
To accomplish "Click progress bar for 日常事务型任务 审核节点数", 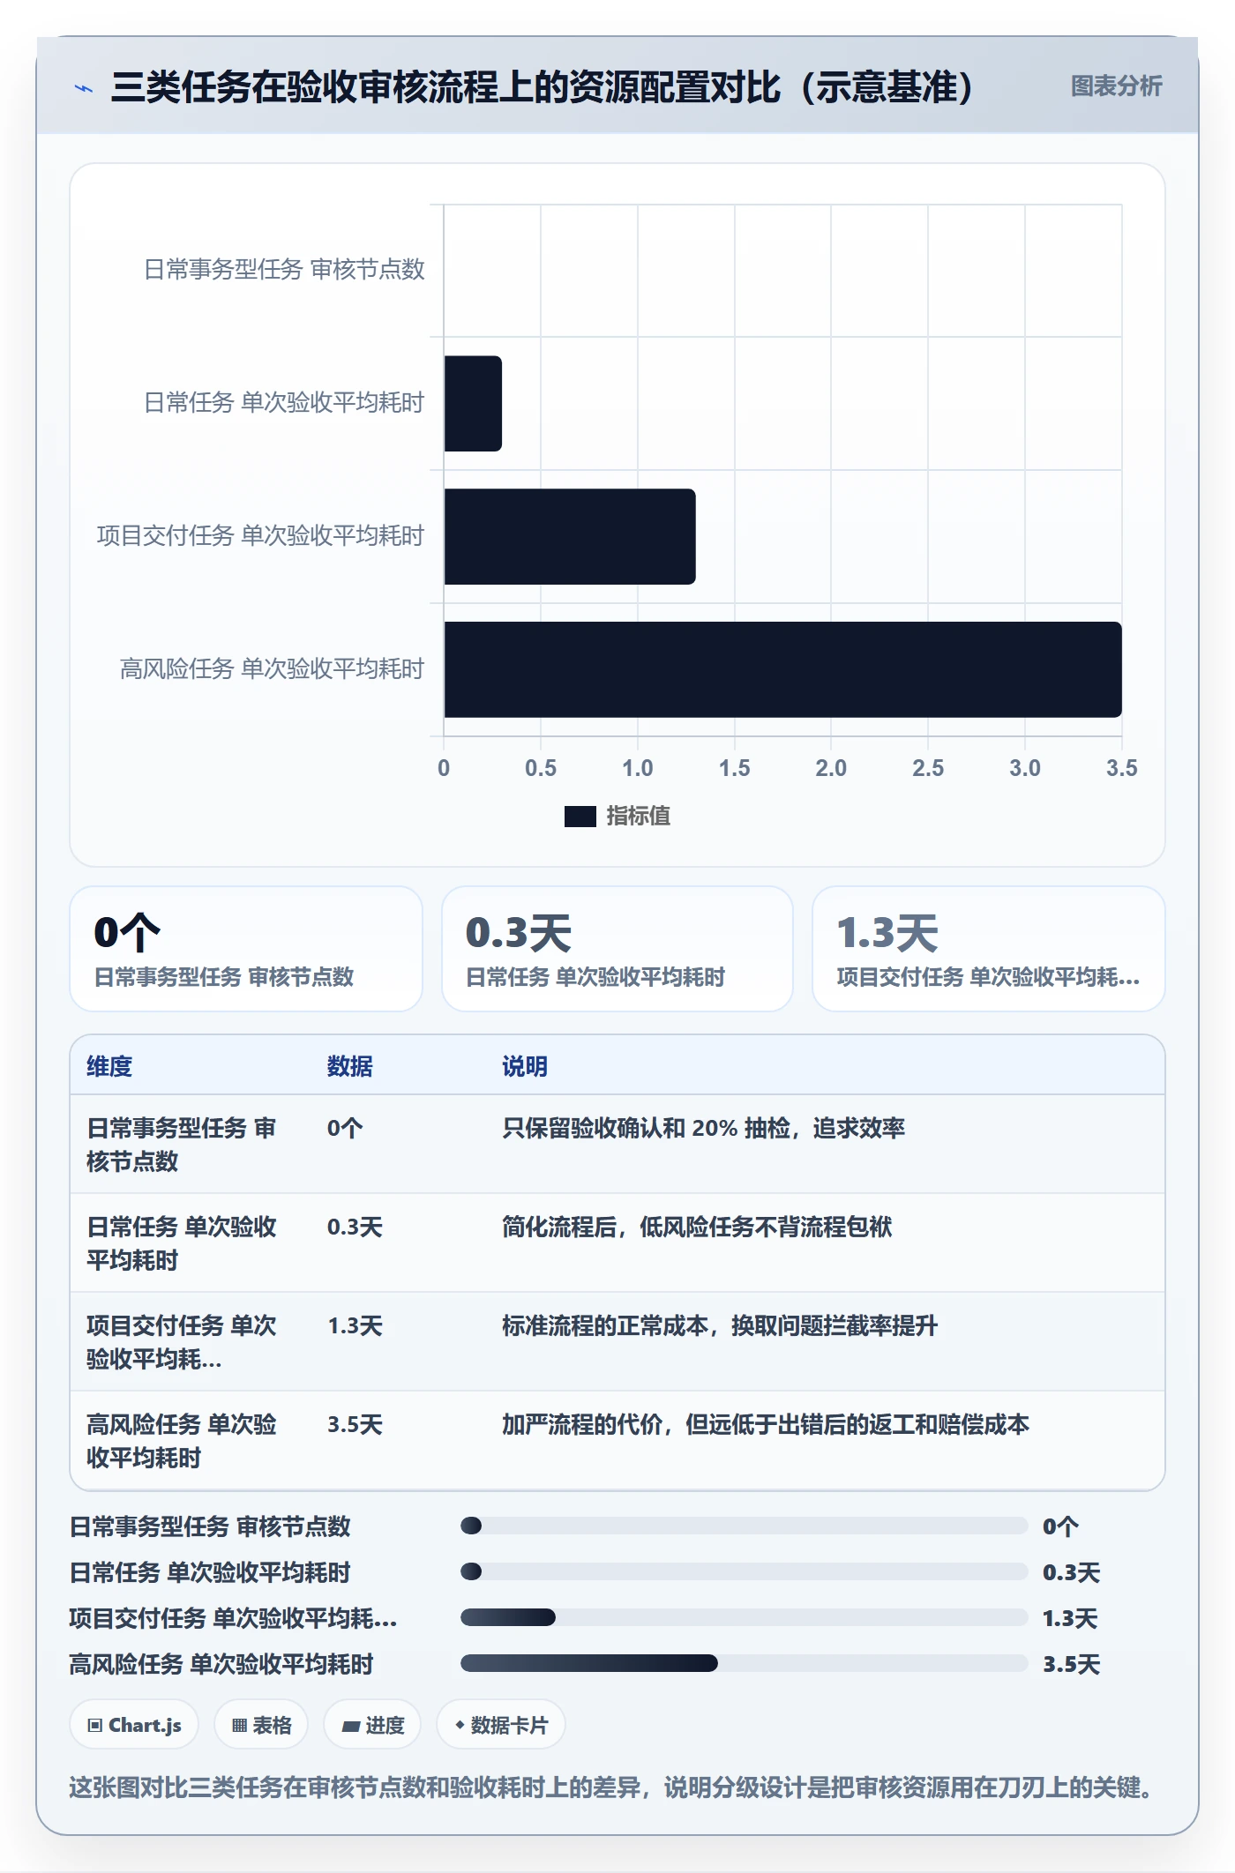I will pyautogui.click(x=744, y=1526).
